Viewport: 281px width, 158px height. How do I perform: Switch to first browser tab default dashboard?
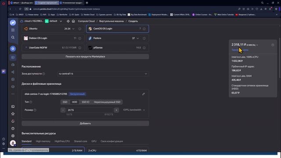(x=22, y=3)
